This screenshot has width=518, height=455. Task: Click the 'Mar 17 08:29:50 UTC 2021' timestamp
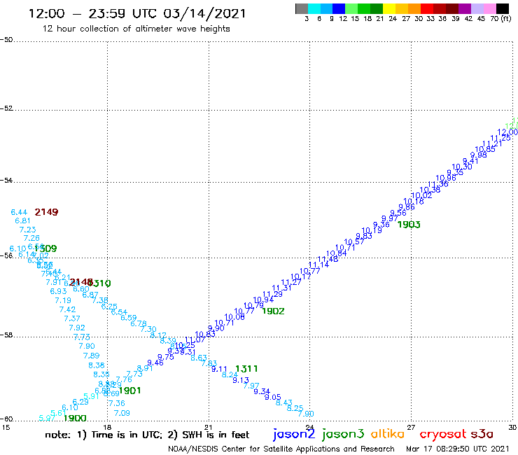(458, 449)
